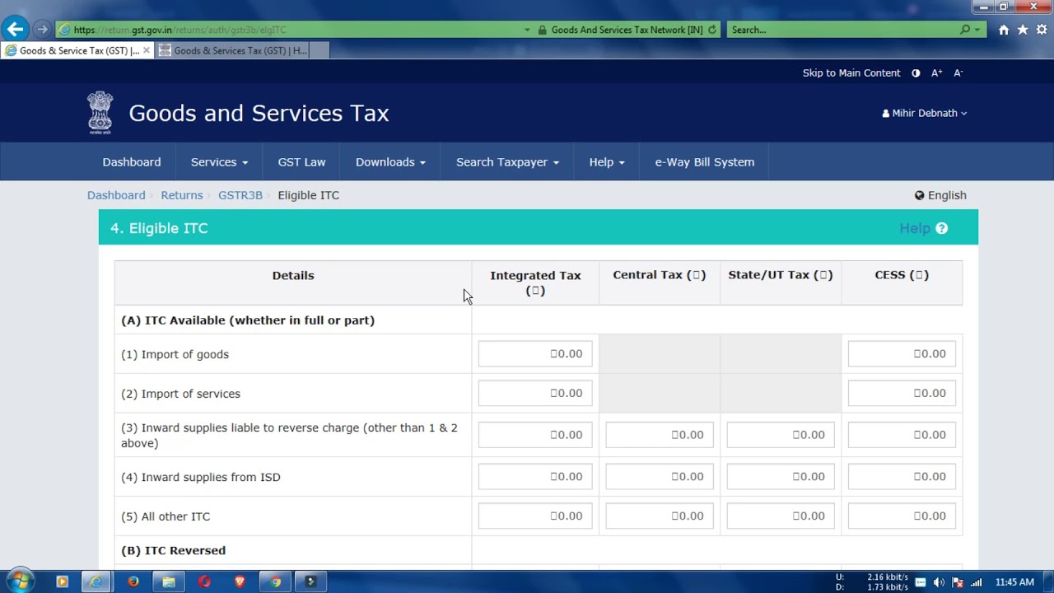
Task: Click the keyboard tray icon
Action: [921, 582]
